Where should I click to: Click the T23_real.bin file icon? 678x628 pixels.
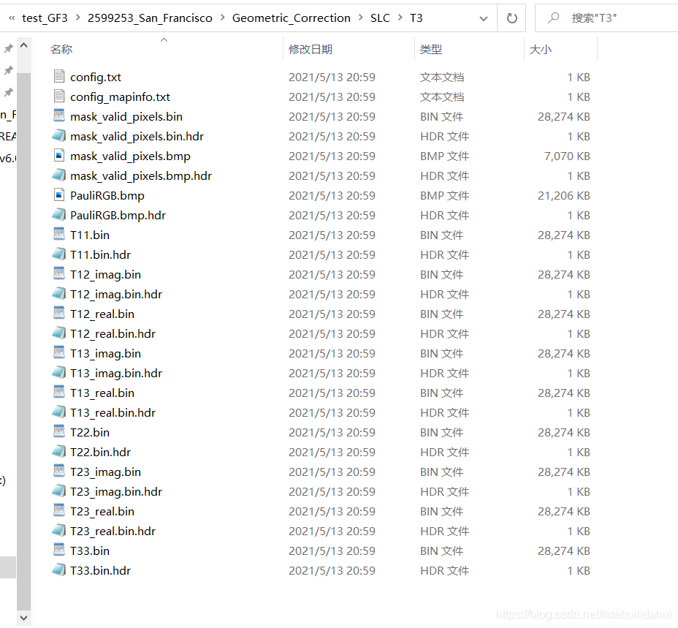coord(59,510)
